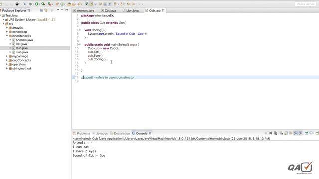Image resolution: width=319 pixels, height=179 pixels.
Task: Open Run button dropdown arrow
Action: [40, 4]
